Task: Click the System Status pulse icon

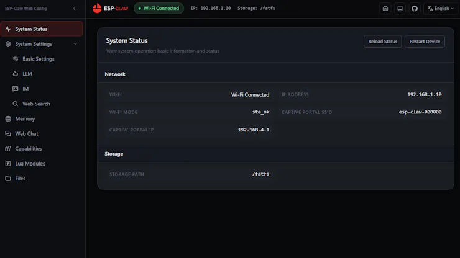Action: [8, 29]
